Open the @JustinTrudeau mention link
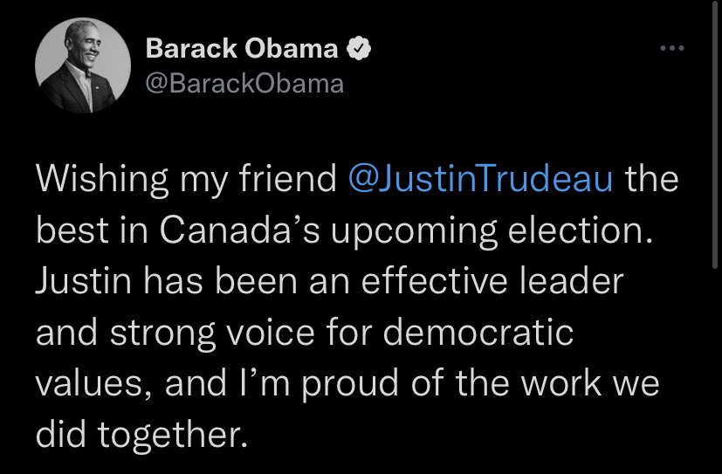Screen dimensions: 722x474 (x=480, y=179)
